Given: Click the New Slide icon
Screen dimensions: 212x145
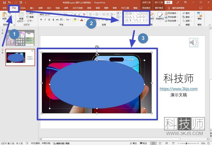Looking at the screenshot, I should tap(21, 15).
